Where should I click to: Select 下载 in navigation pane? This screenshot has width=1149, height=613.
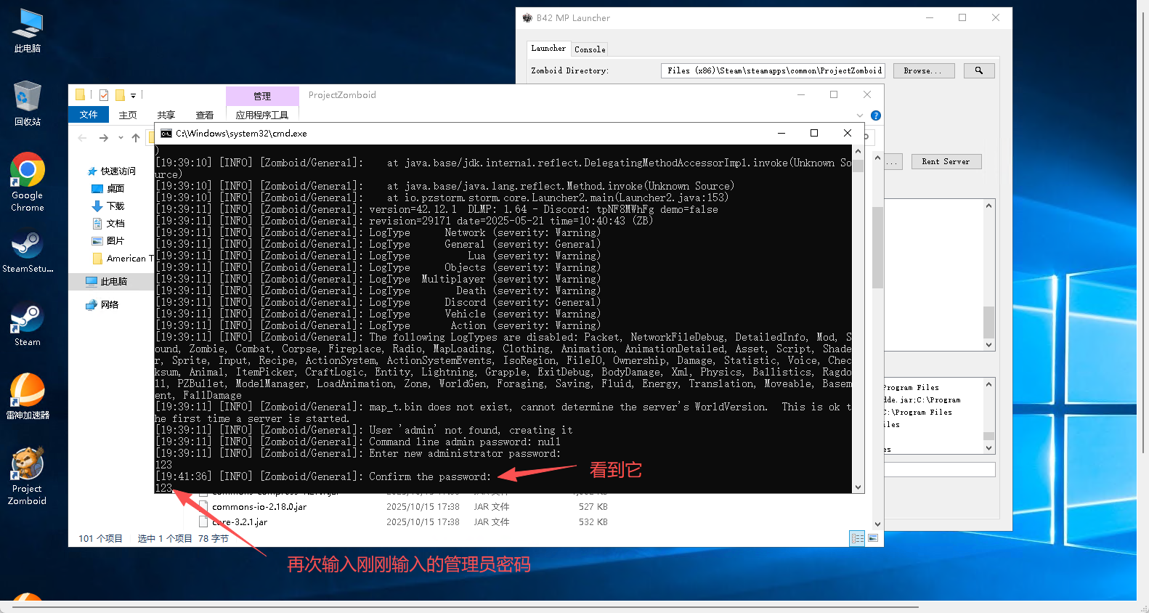coord(115,206)
